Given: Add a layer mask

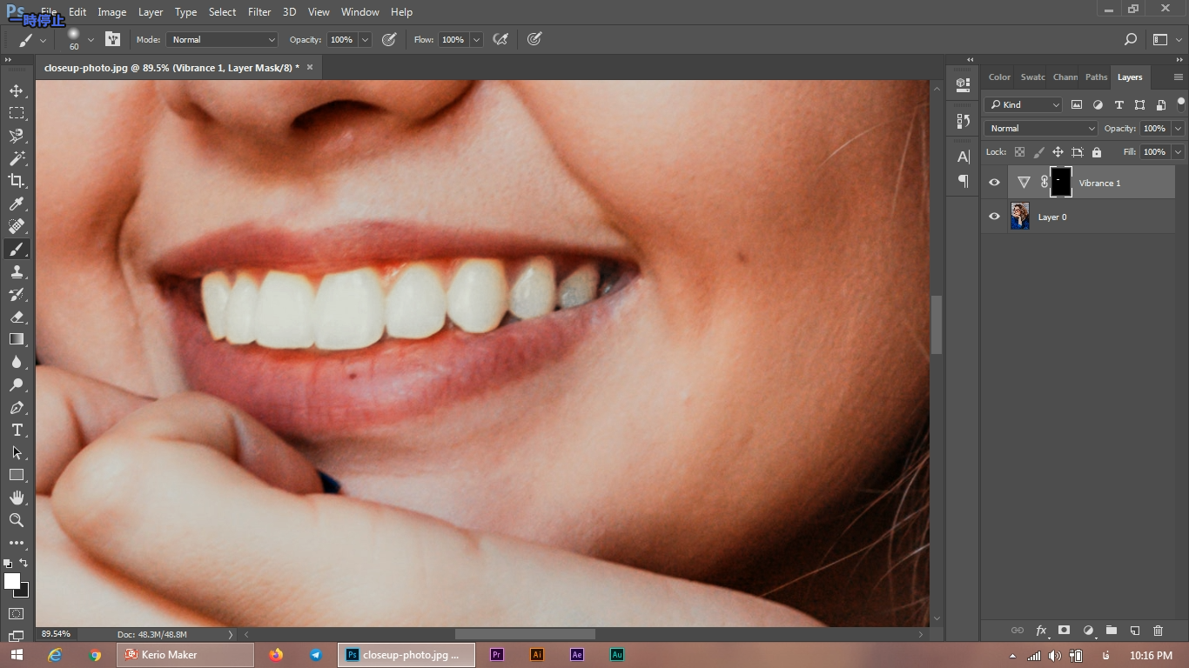Looking at the screenshot, I should click(x=1064, y=631).
